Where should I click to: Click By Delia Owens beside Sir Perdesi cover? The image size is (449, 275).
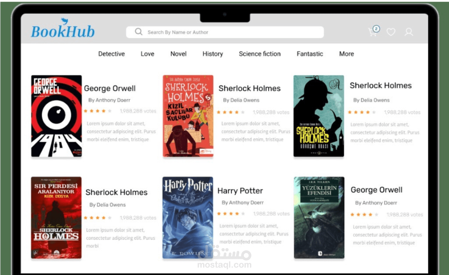coord(107,205)
